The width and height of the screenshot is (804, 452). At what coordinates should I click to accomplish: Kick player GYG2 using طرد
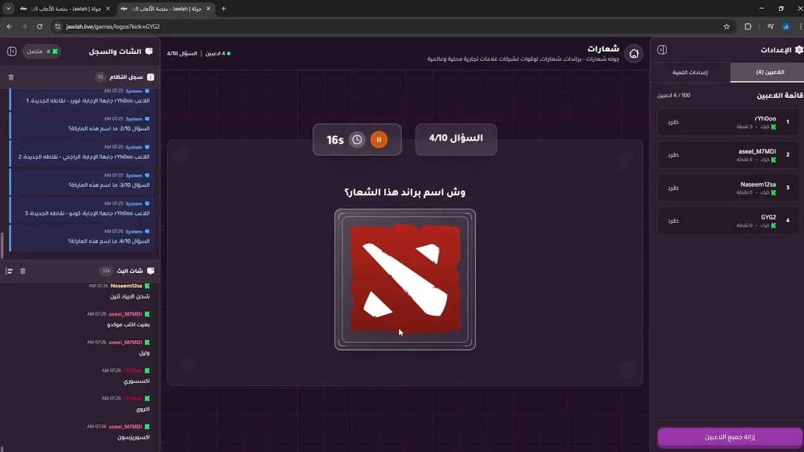tap(673, 220)
